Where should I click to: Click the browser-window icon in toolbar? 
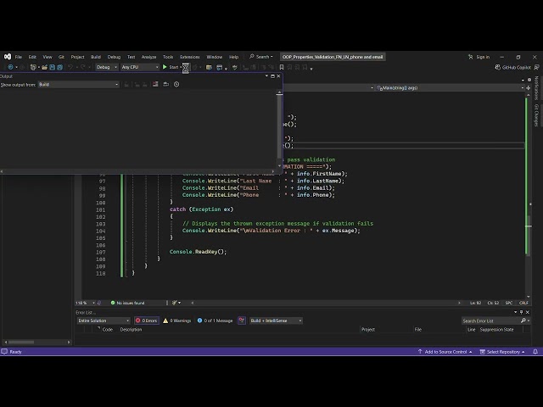point(219,67)
